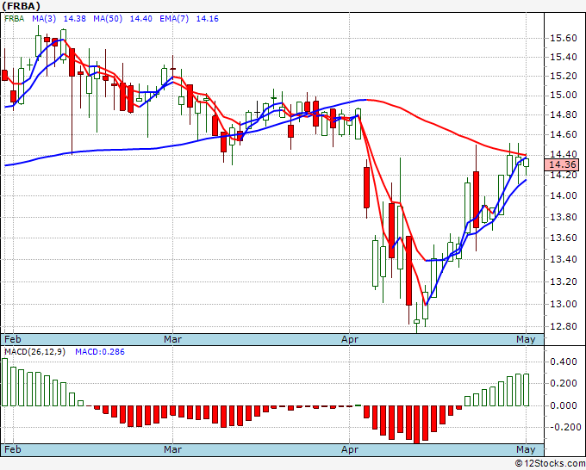
Task: Select the 13.80 price axis label
Action: click(564, 217)
